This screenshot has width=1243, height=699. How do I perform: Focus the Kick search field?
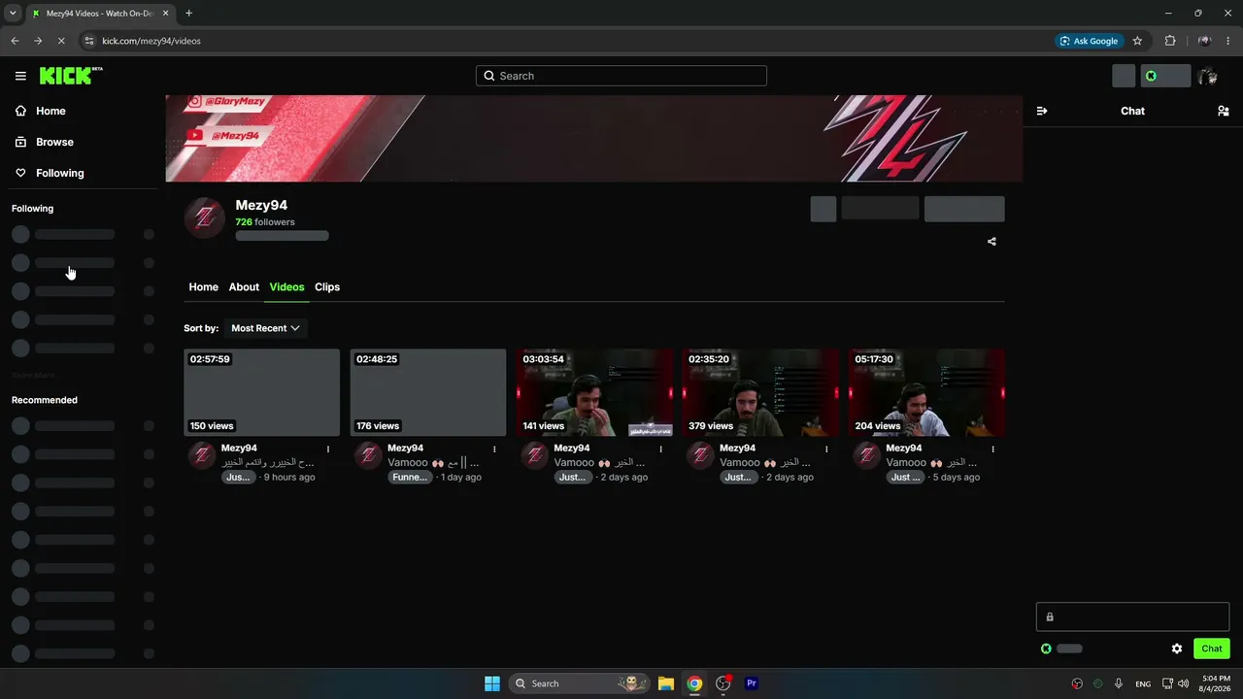point(621,76)
